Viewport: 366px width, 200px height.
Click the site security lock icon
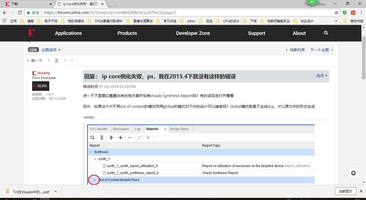point(29,13)
